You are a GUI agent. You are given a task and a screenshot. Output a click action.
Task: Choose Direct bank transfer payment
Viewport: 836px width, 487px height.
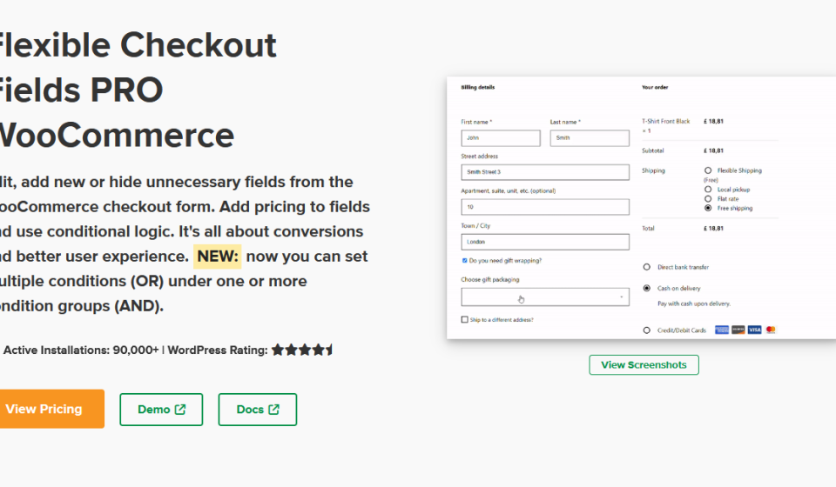point(647,267)
